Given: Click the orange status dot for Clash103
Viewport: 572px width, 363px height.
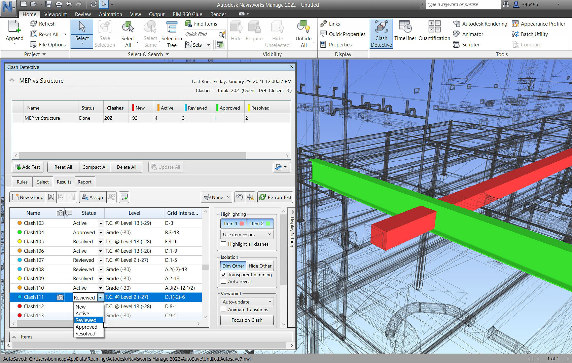Looking at the screenshot, I should [x=20, y=223].
